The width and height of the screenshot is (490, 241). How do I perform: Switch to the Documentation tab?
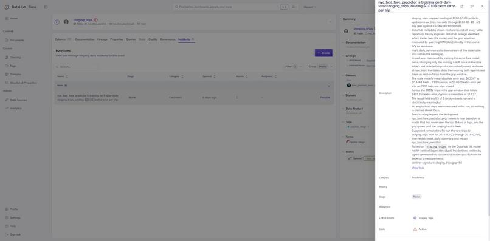click(x=85, y=39)
